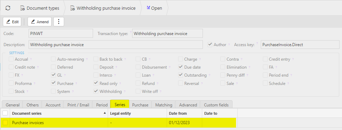Screen dimensions: 342x130
Task: Select the Purchase invoices row checkbox
Action: coord(5,123)
